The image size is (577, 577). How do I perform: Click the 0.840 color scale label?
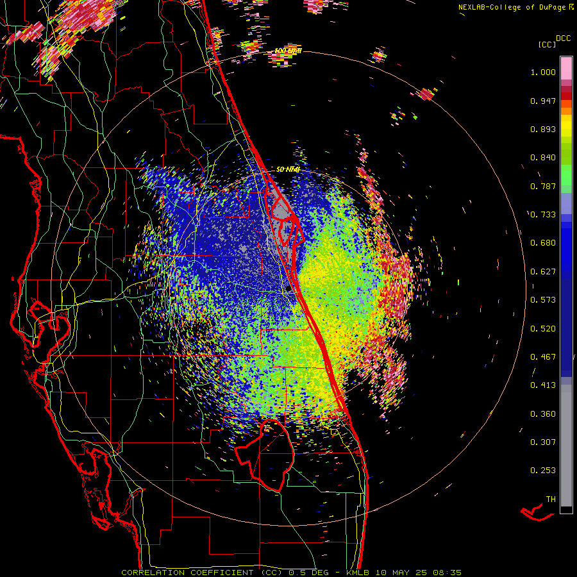(x=543, y=158)
